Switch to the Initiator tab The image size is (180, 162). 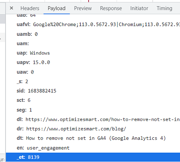pos(139,8)
